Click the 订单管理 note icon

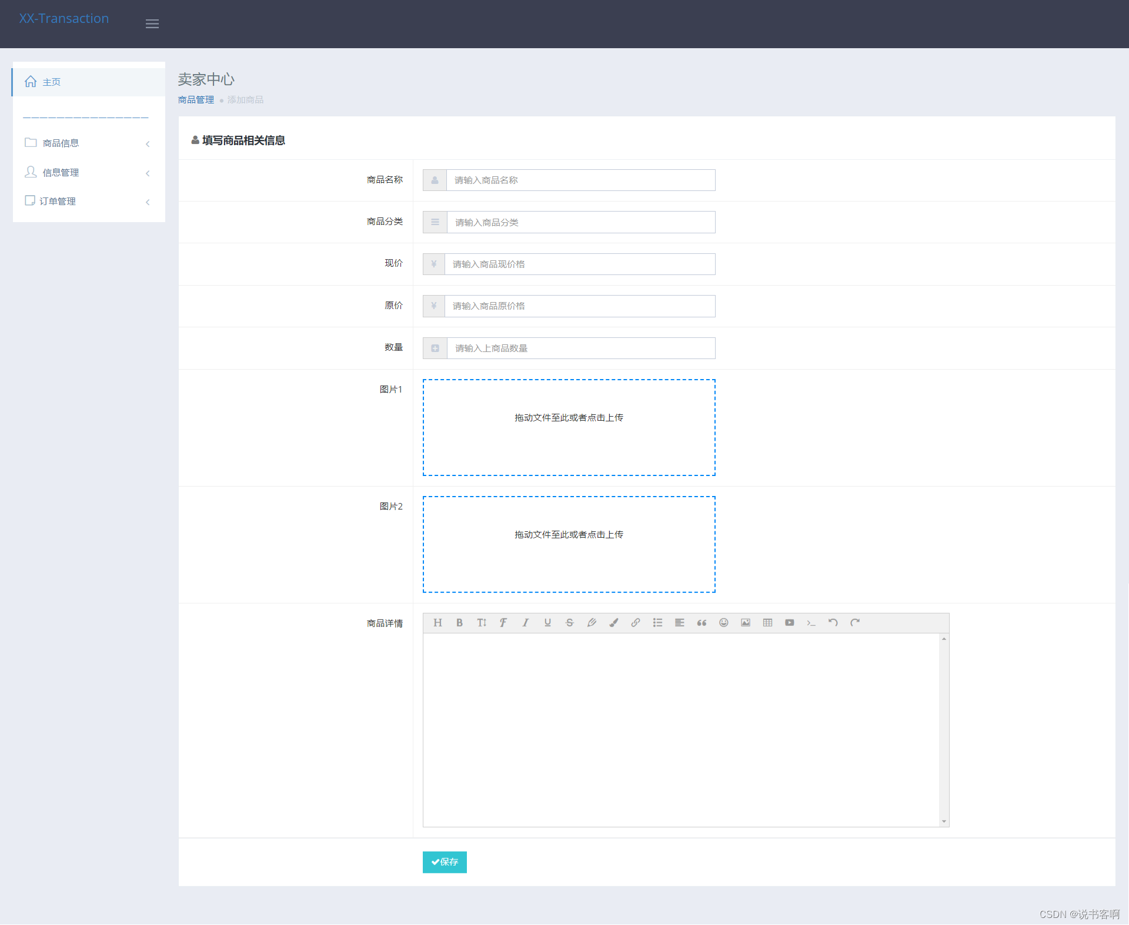click(30, 200)
